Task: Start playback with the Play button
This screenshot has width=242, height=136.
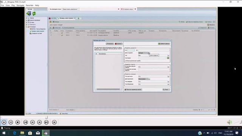Action: (4, 122)
